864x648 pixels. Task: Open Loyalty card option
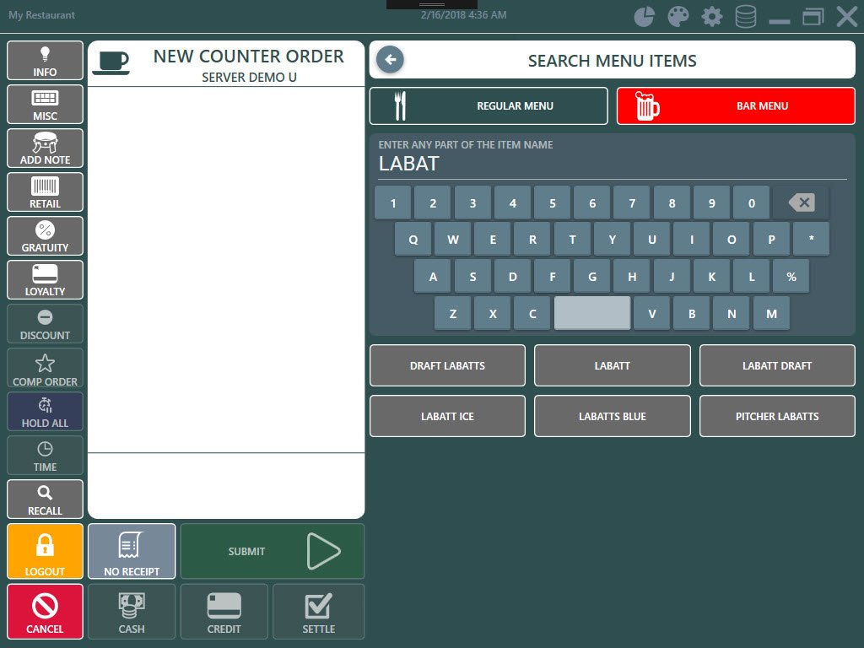pos(46,280)
